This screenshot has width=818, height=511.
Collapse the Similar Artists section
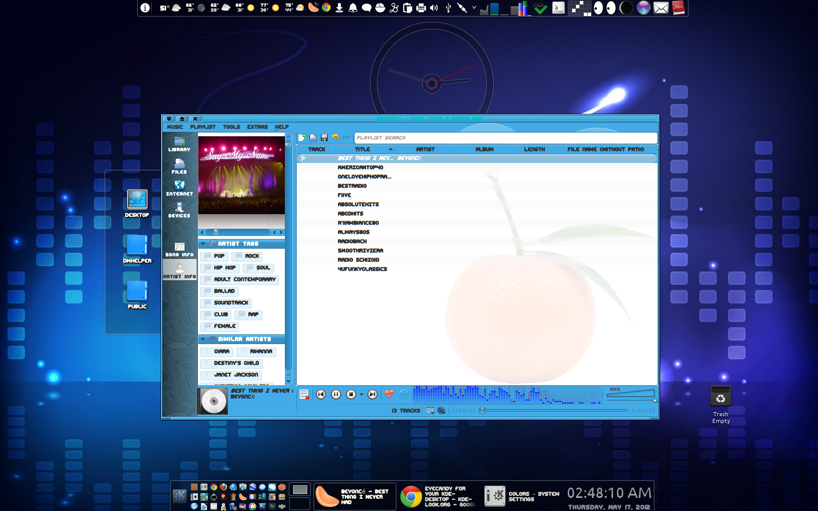coord(203,339)
